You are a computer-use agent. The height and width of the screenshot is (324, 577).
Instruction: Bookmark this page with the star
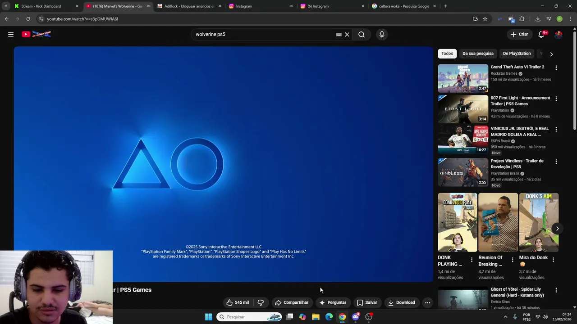point(485,19)
